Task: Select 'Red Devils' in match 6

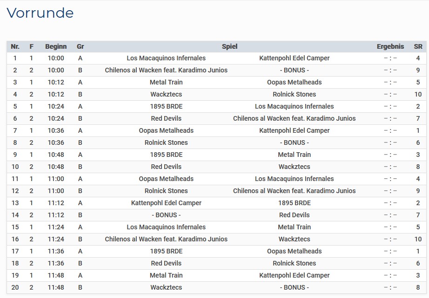Action: tap(166, 118)
